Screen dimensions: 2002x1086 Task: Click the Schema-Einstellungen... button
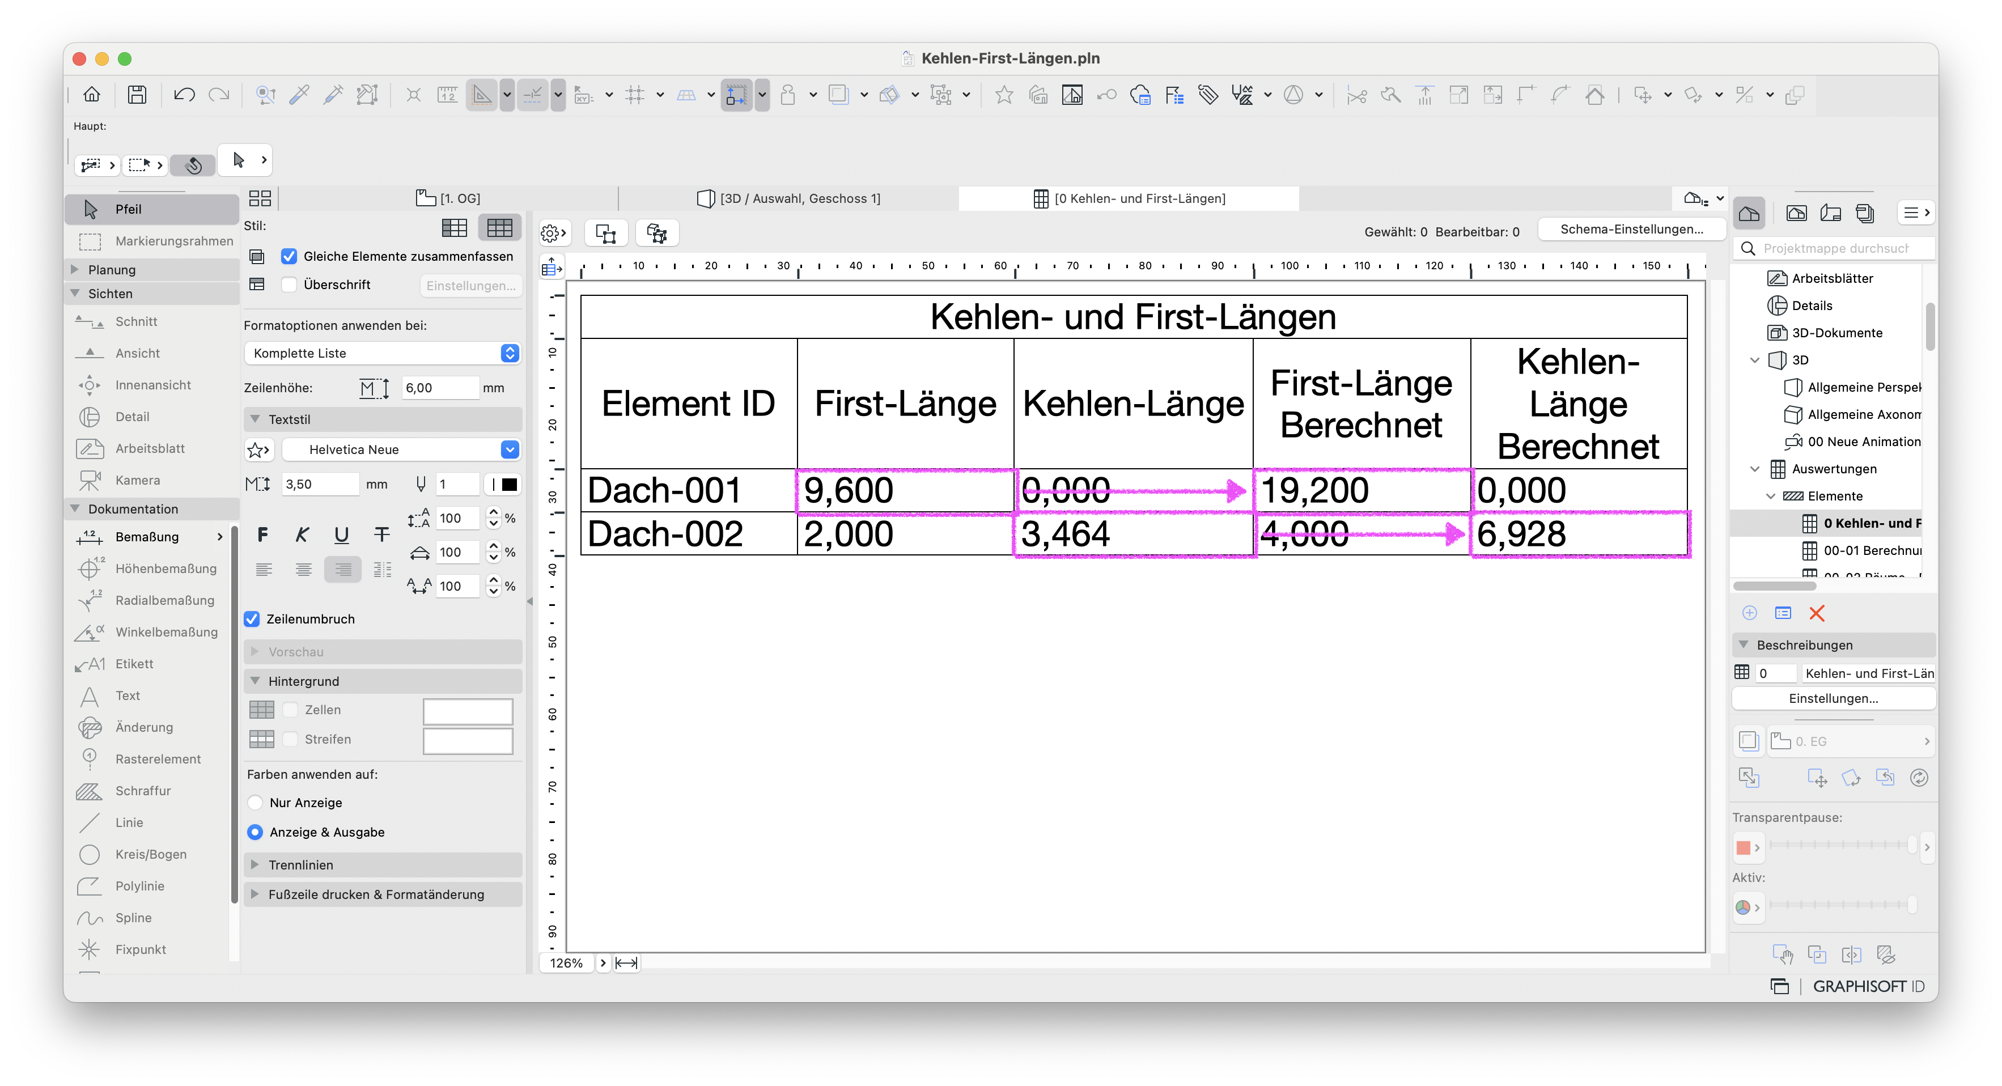[1631, 230]
